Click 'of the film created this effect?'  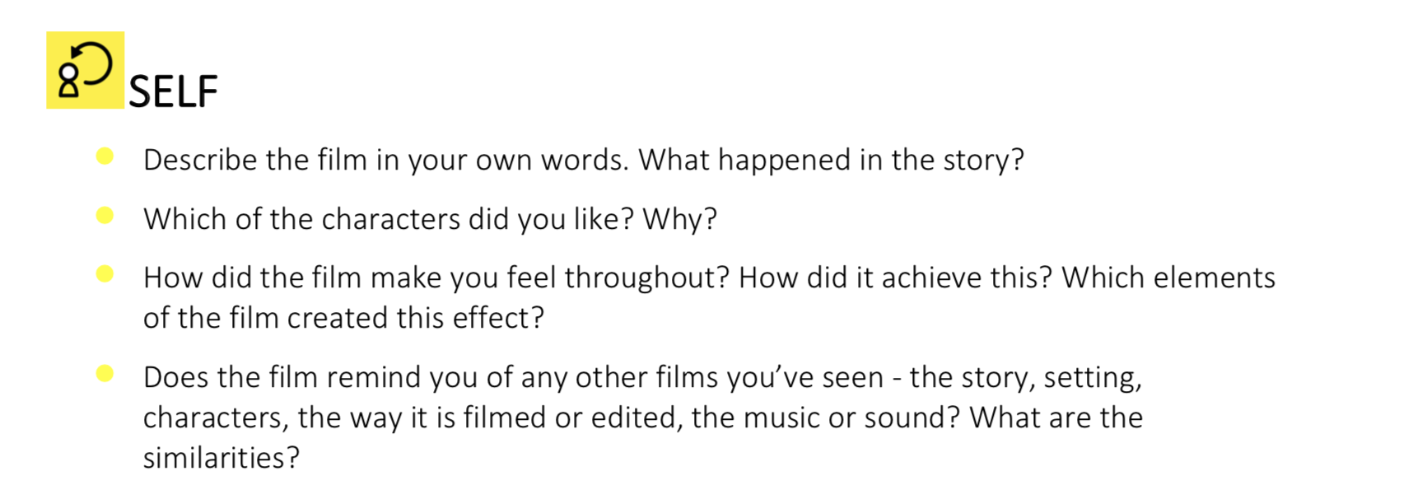pyautogui.click(x=343, y=318)
